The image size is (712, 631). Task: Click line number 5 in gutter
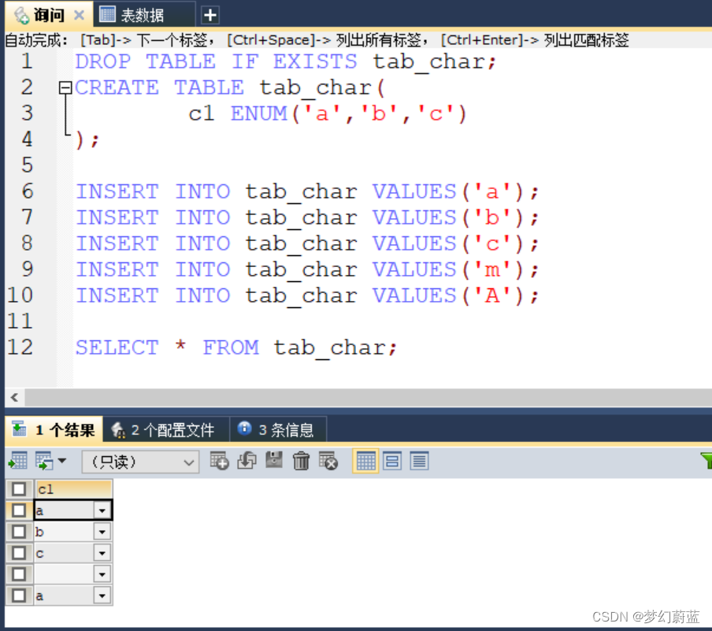pos(27,165)
